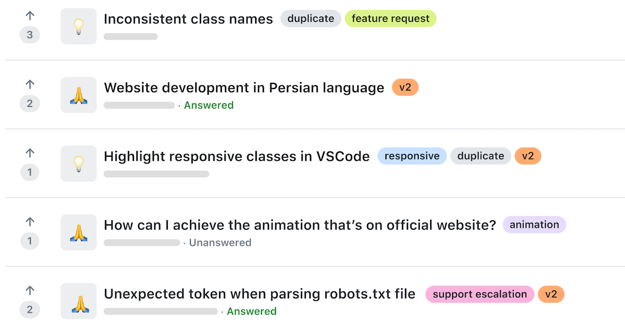Toggle your upvote on the animation question

click(30, 222)
